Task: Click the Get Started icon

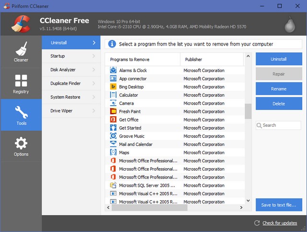Action: 113,128
